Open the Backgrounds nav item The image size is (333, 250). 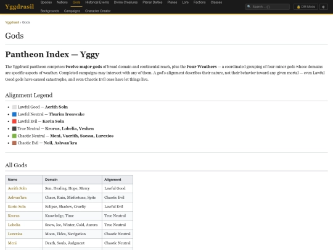click(50, 11)
